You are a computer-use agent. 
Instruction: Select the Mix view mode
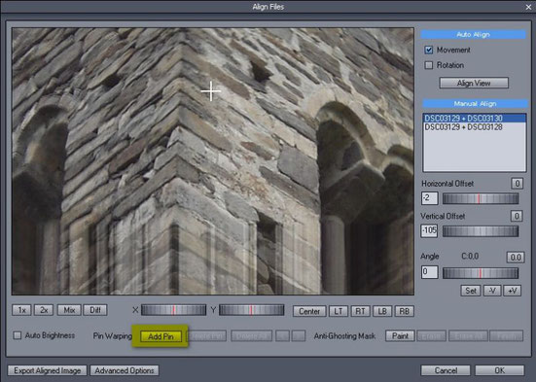pos(69,310)
